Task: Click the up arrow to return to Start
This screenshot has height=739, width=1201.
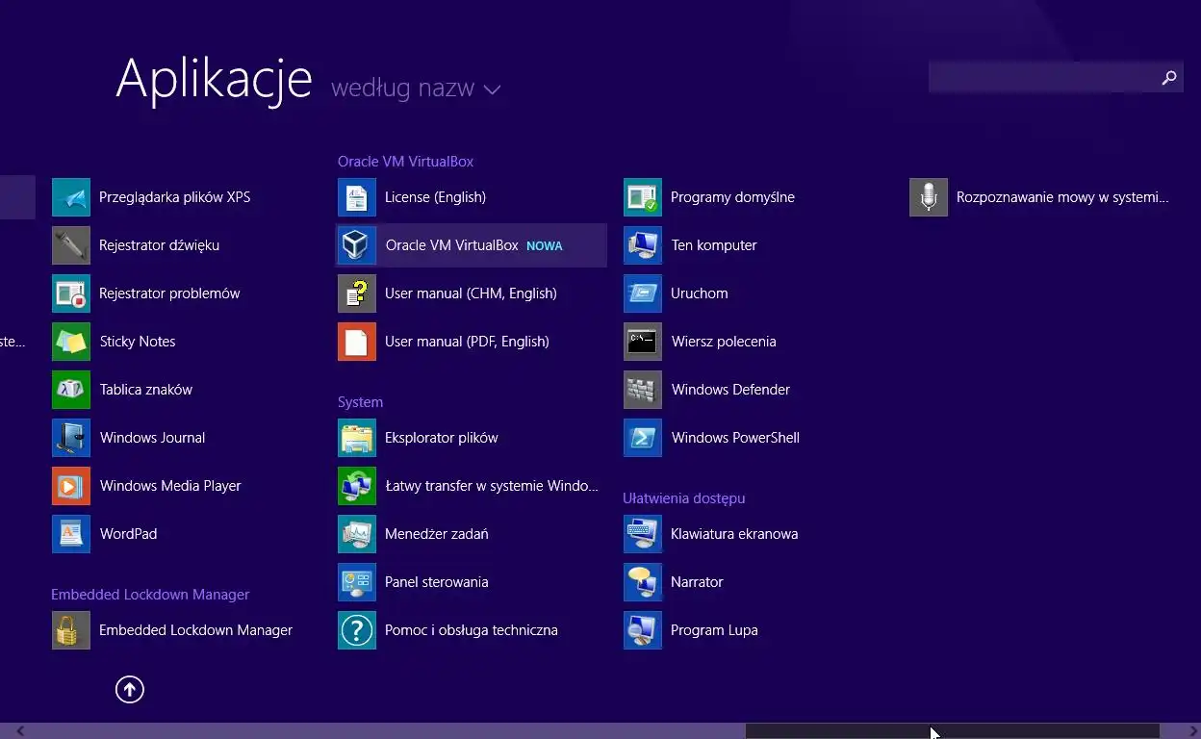Action: pyautogui.click(x=130, y=689)
